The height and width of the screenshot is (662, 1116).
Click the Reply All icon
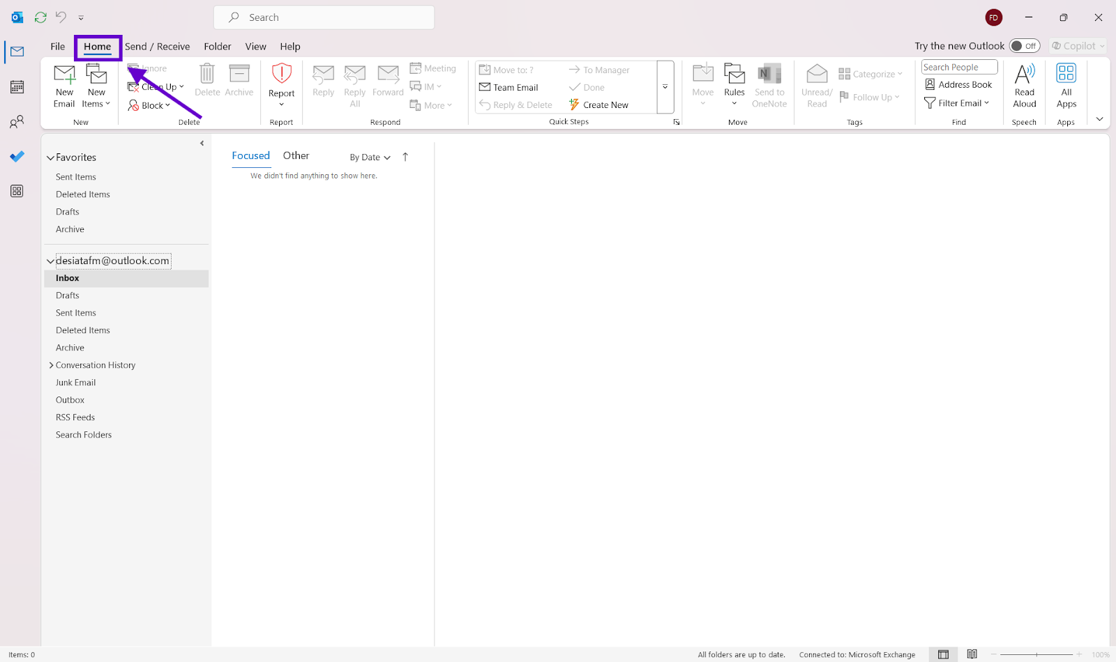point(354,85)
